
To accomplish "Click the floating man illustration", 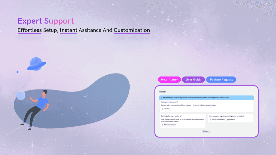I will [x=35, y=110].
